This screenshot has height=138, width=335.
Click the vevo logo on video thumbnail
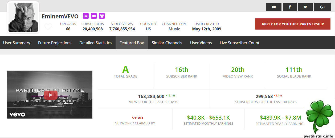point(17,114)
